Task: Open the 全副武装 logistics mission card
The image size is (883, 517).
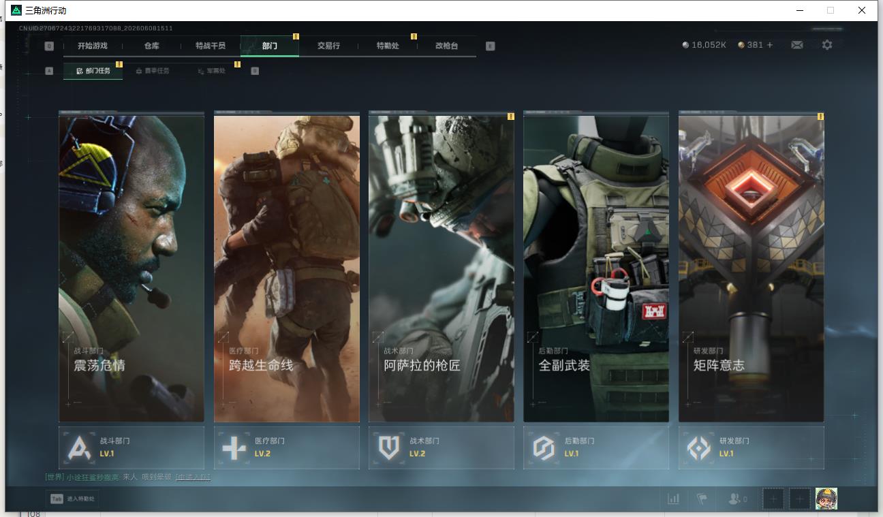Action: tap(596, 268)
